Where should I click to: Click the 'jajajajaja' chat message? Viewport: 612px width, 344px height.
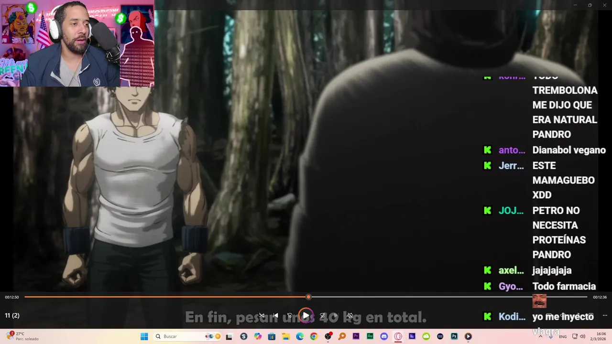click(552, 270)
